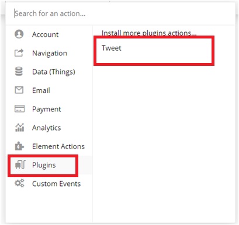Click the Custom Events gears icon
The height and width of the screenshot is (225, 239).
click(19, 183)
